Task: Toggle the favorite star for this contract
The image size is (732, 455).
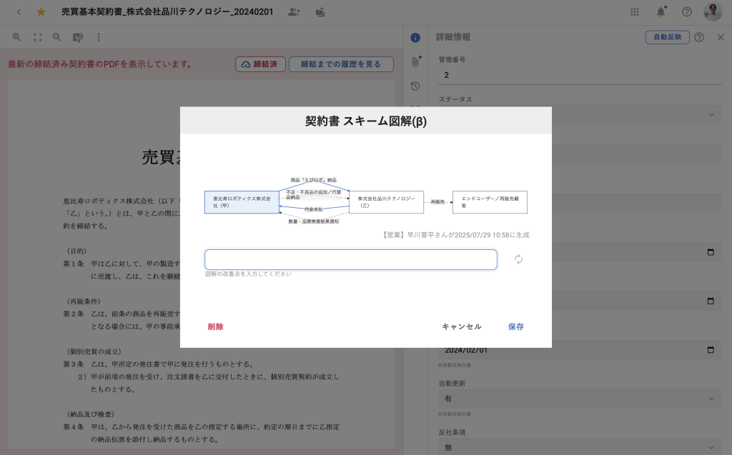Action: click(41, 12)
